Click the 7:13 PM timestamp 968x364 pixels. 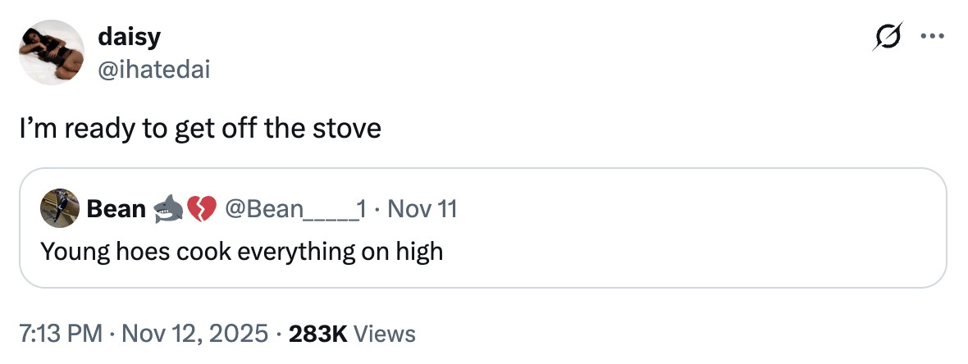click(61, 334)
